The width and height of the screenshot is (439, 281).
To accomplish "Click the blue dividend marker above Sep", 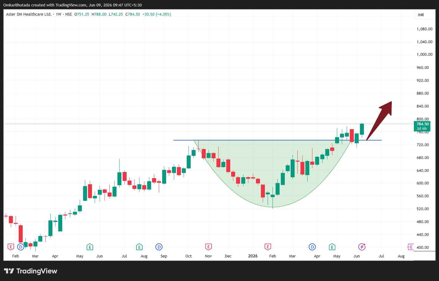I will [159, 247].
